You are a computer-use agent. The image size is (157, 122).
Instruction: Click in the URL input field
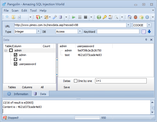[70, 25]
